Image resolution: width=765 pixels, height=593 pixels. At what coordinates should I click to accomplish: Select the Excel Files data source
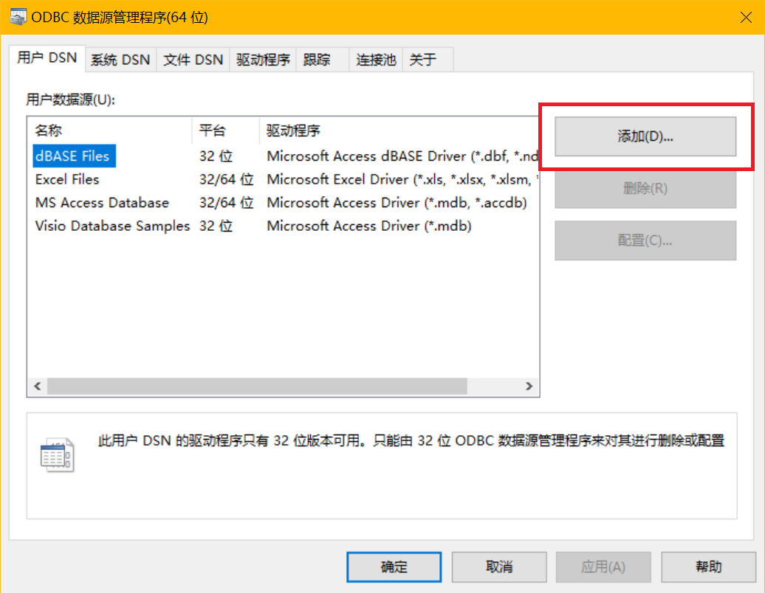(67, 179)
